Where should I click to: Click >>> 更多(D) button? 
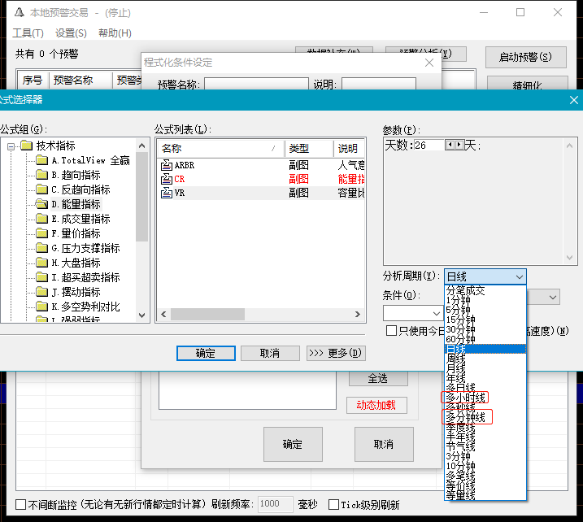(x=336, y=353)
